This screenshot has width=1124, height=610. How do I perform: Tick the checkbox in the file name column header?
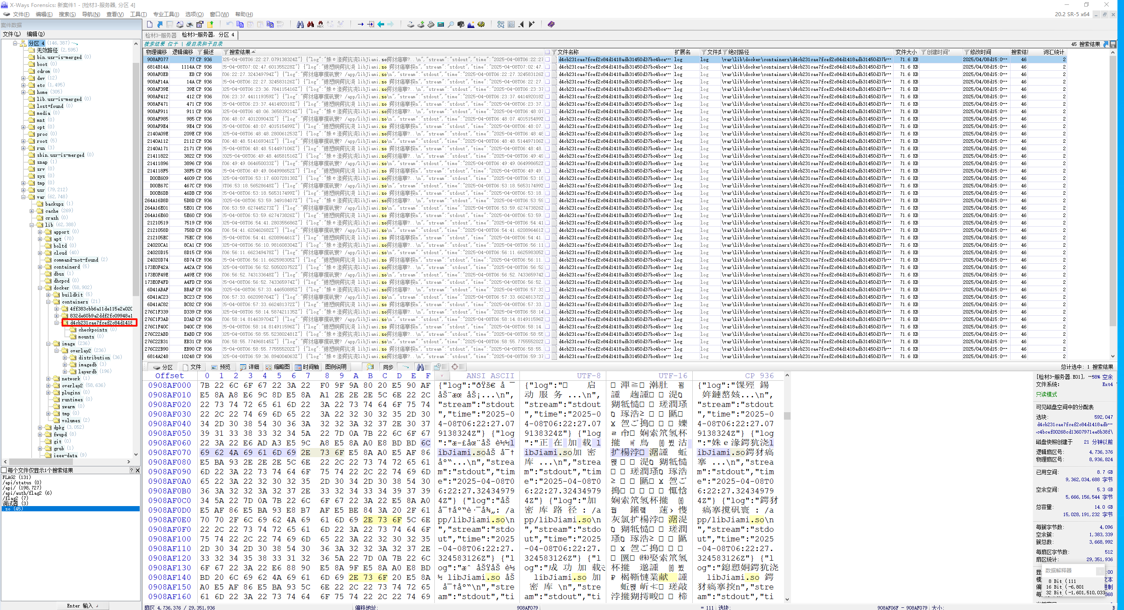(547, 52)
